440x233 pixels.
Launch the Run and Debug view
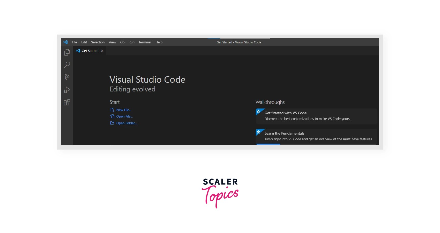click(x=67, y=90)
